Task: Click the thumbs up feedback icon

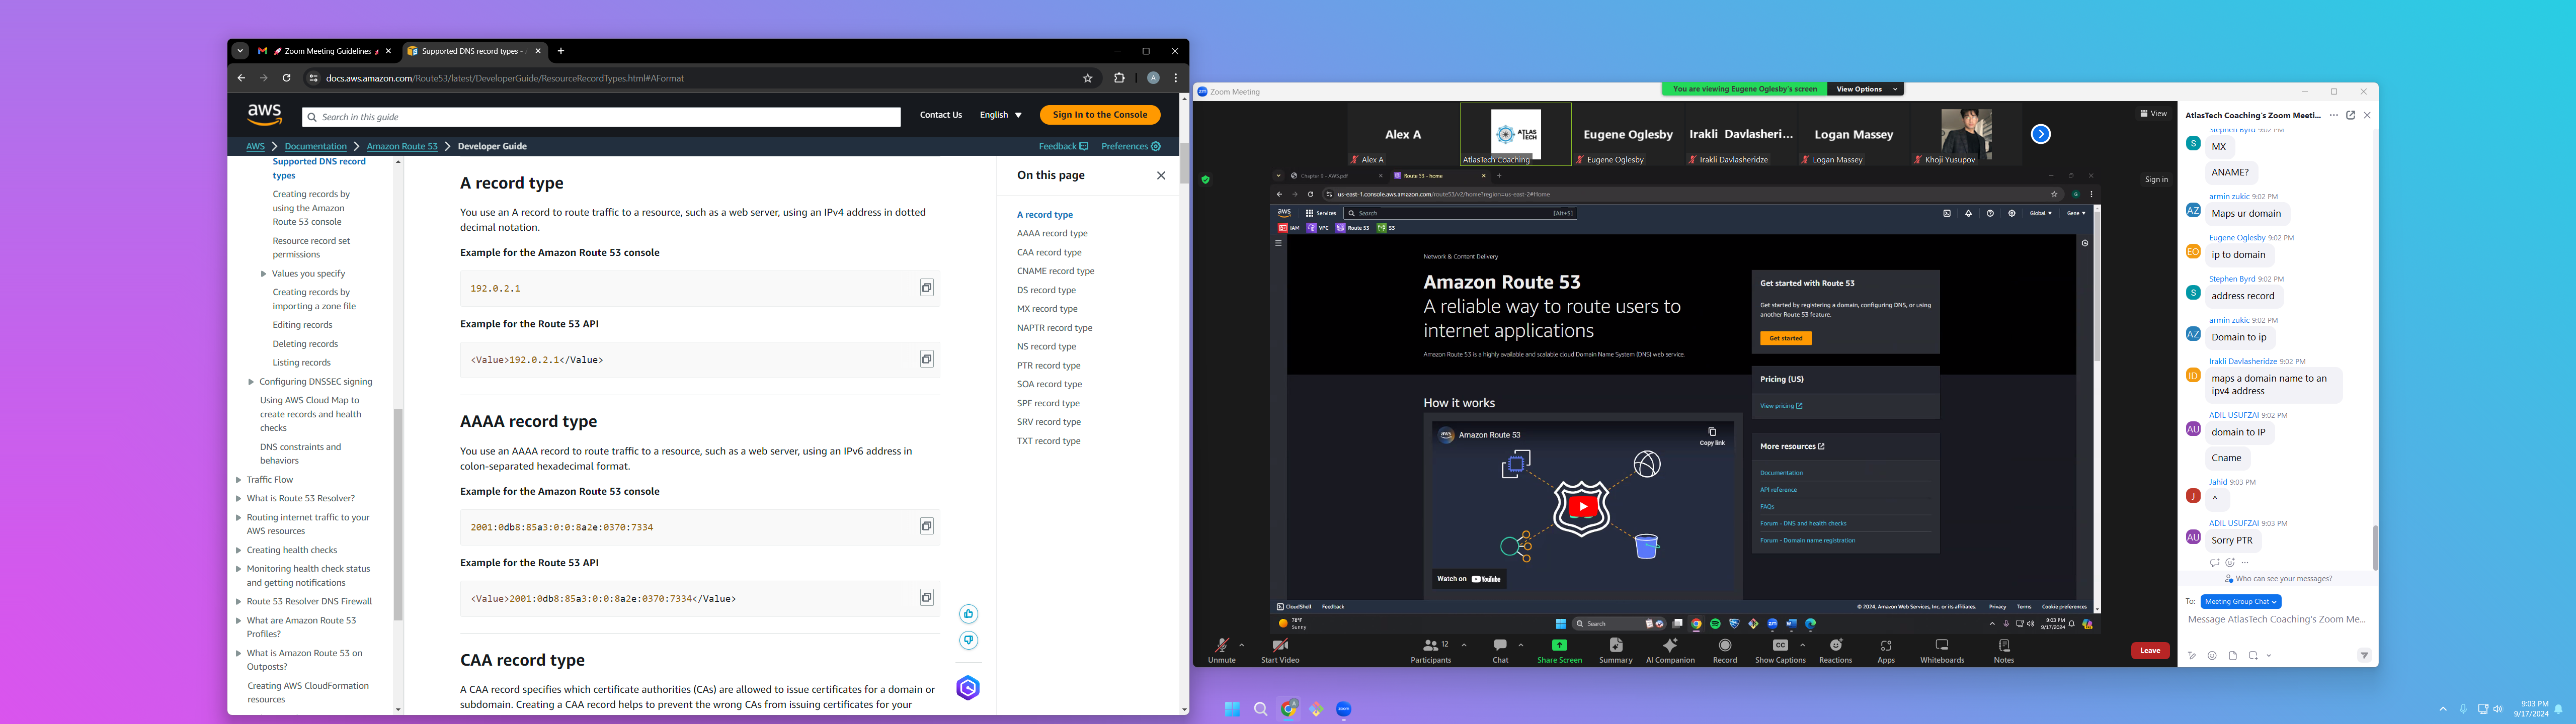Action: click(x=968, y=614)
